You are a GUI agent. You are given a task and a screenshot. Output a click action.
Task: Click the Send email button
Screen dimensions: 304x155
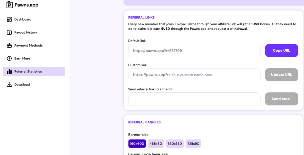(281, 99)
